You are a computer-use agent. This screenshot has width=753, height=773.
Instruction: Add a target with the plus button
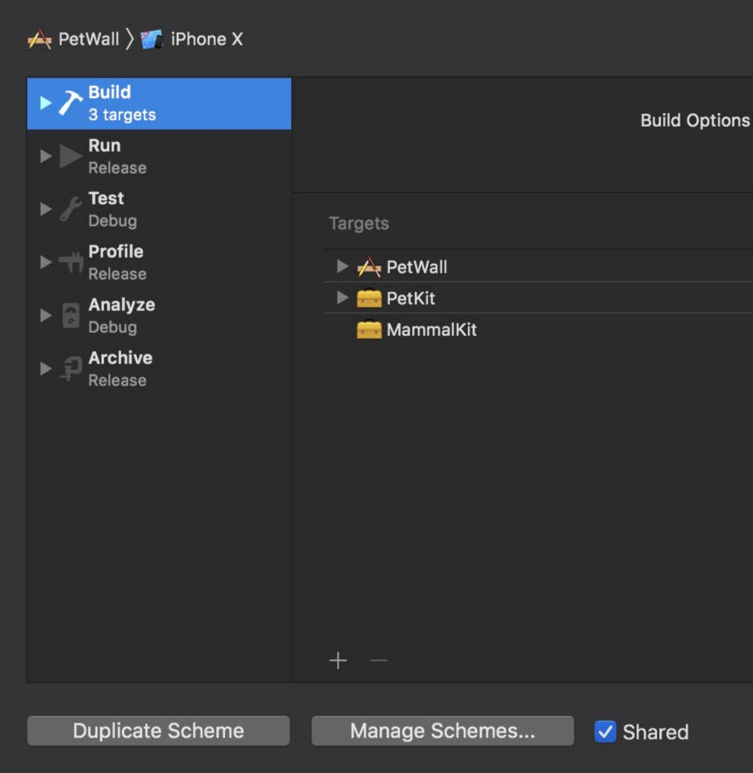pos(338,660)
